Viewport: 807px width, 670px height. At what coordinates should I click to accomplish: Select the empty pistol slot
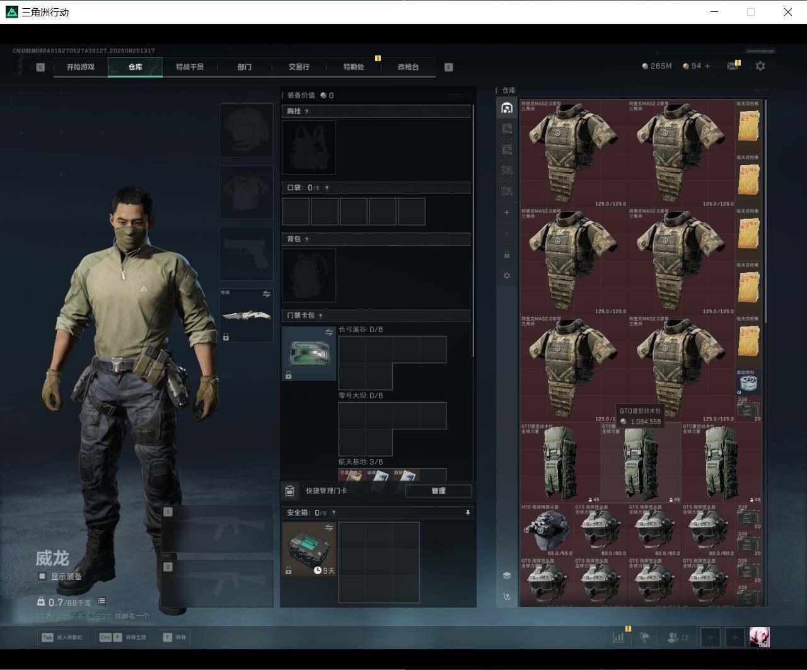[247, 254]
